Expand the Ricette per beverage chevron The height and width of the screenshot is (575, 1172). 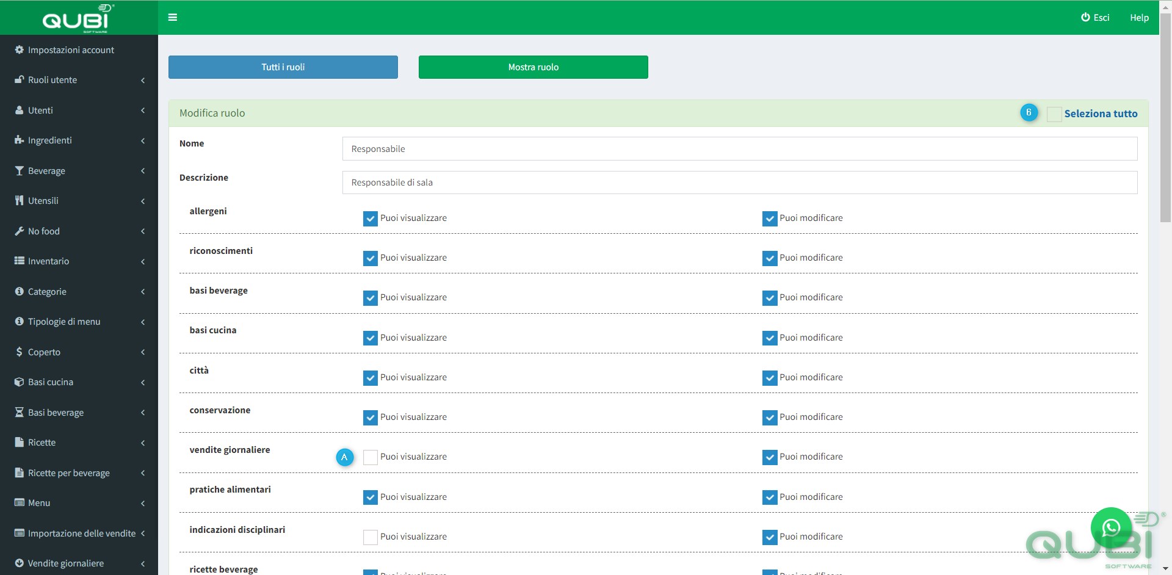tap(143, 473)
